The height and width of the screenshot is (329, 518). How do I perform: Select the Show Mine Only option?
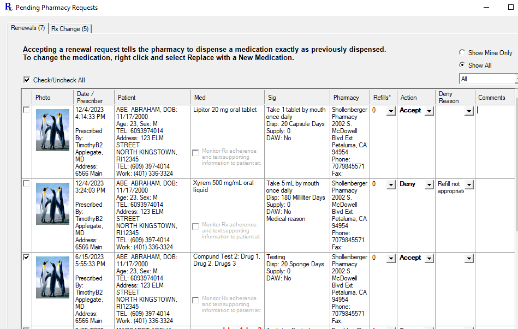462,53
